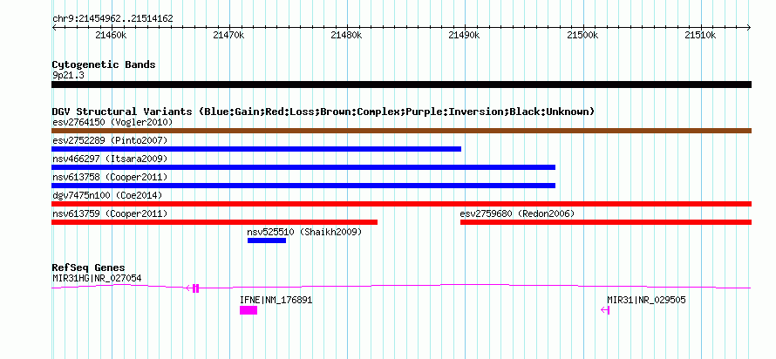This screenshot has height=359, width=776.
Task: Click the brown esv2764150 complex variant bar
Action: pos(401,131)
